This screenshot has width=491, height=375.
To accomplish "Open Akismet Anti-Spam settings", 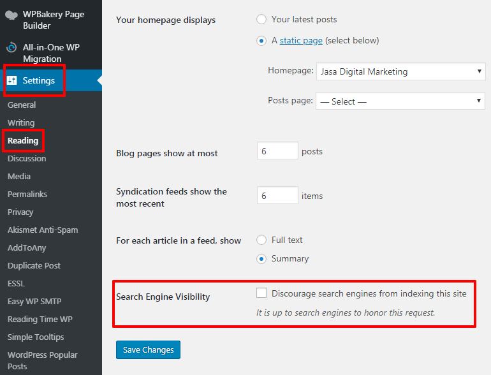I will click(x=43, y=230).
